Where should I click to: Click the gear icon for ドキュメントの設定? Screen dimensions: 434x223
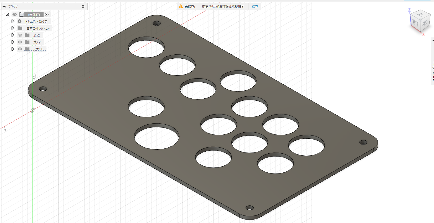[x=20, y=21]
